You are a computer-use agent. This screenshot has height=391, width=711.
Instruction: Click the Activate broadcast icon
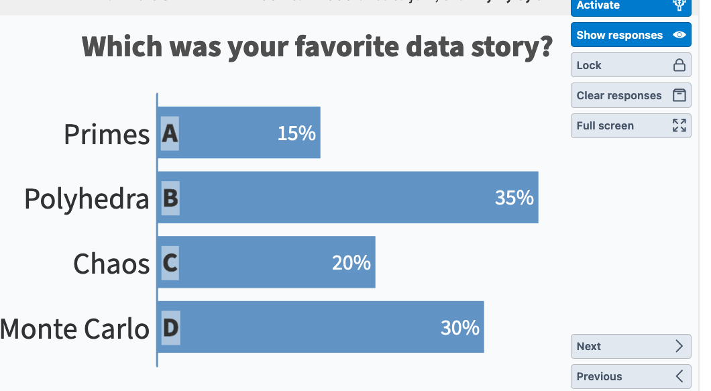pos(679,5)
